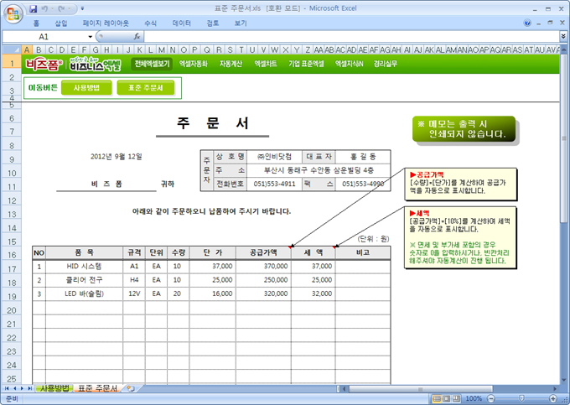Screen dimensions: 570x405
Task: Open the 수식 ribbon tab
Action: click(x=150, y=23)
